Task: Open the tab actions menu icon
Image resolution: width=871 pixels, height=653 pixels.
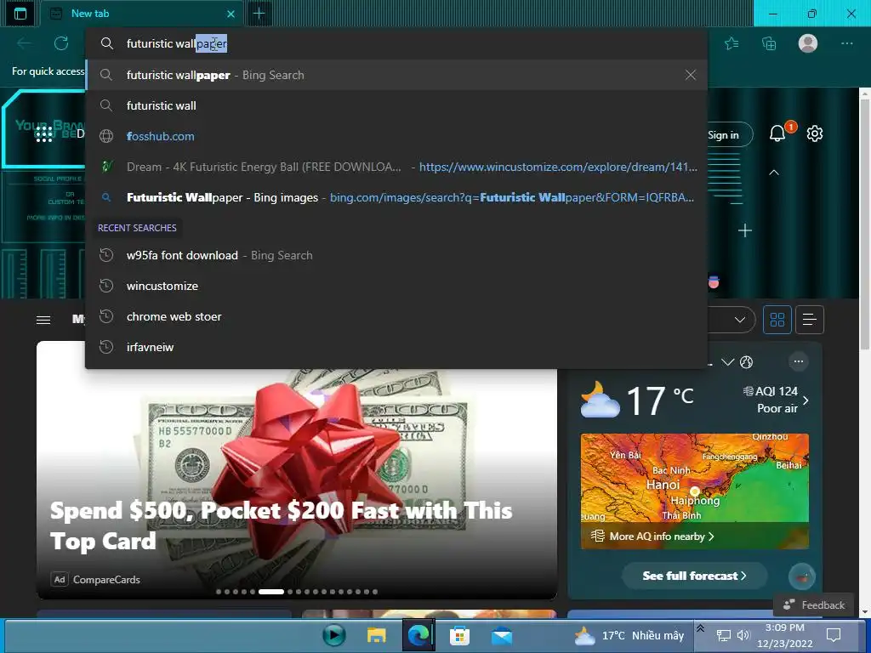Action: 20,14
